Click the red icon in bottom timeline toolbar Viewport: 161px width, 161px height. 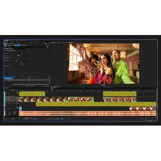pos(20,119)
